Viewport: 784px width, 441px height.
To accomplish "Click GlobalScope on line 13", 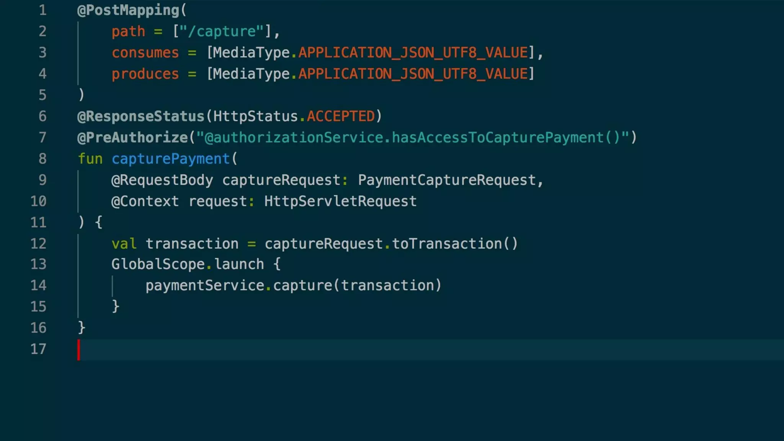I will 158,264.
